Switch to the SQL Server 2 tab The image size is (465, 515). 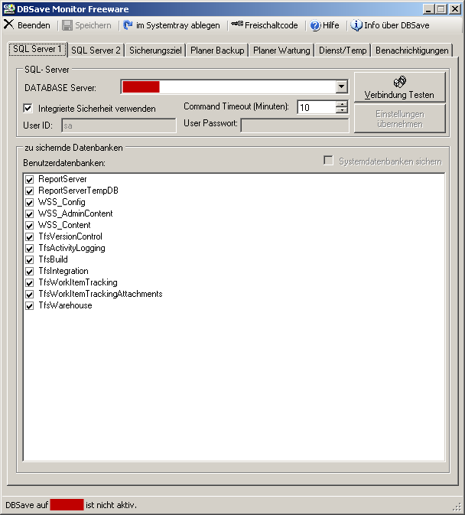96,51
